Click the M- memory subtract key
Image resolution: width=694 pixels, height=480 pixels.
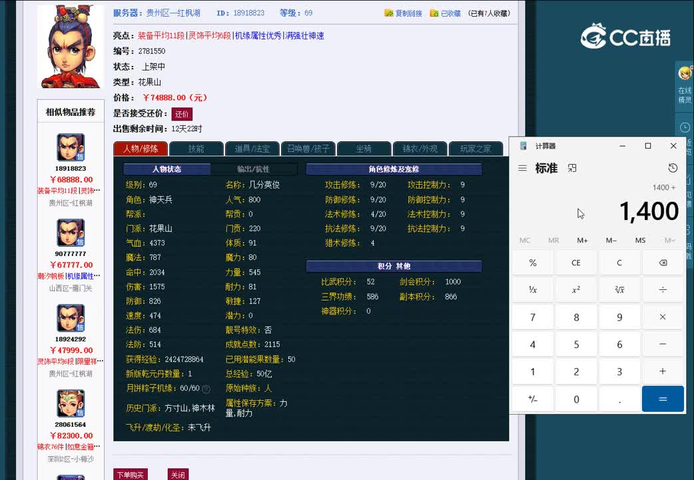(x=611, y=240)
